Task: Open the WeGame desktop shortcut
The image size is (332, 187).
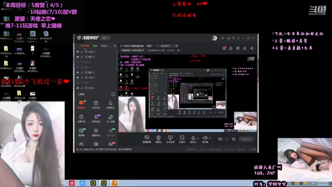Action: (20, 81)
